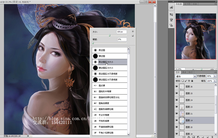
Task: Choose the 硬边圆 hard round brush preset
Action: tap(110, 56)
